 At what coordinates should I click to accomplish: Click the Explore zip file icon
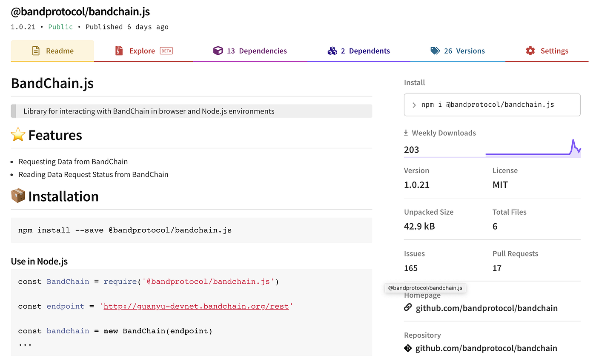point(119,51)
